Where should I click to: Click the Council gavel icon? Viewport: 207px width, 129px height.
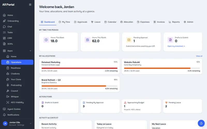[8, 91]
